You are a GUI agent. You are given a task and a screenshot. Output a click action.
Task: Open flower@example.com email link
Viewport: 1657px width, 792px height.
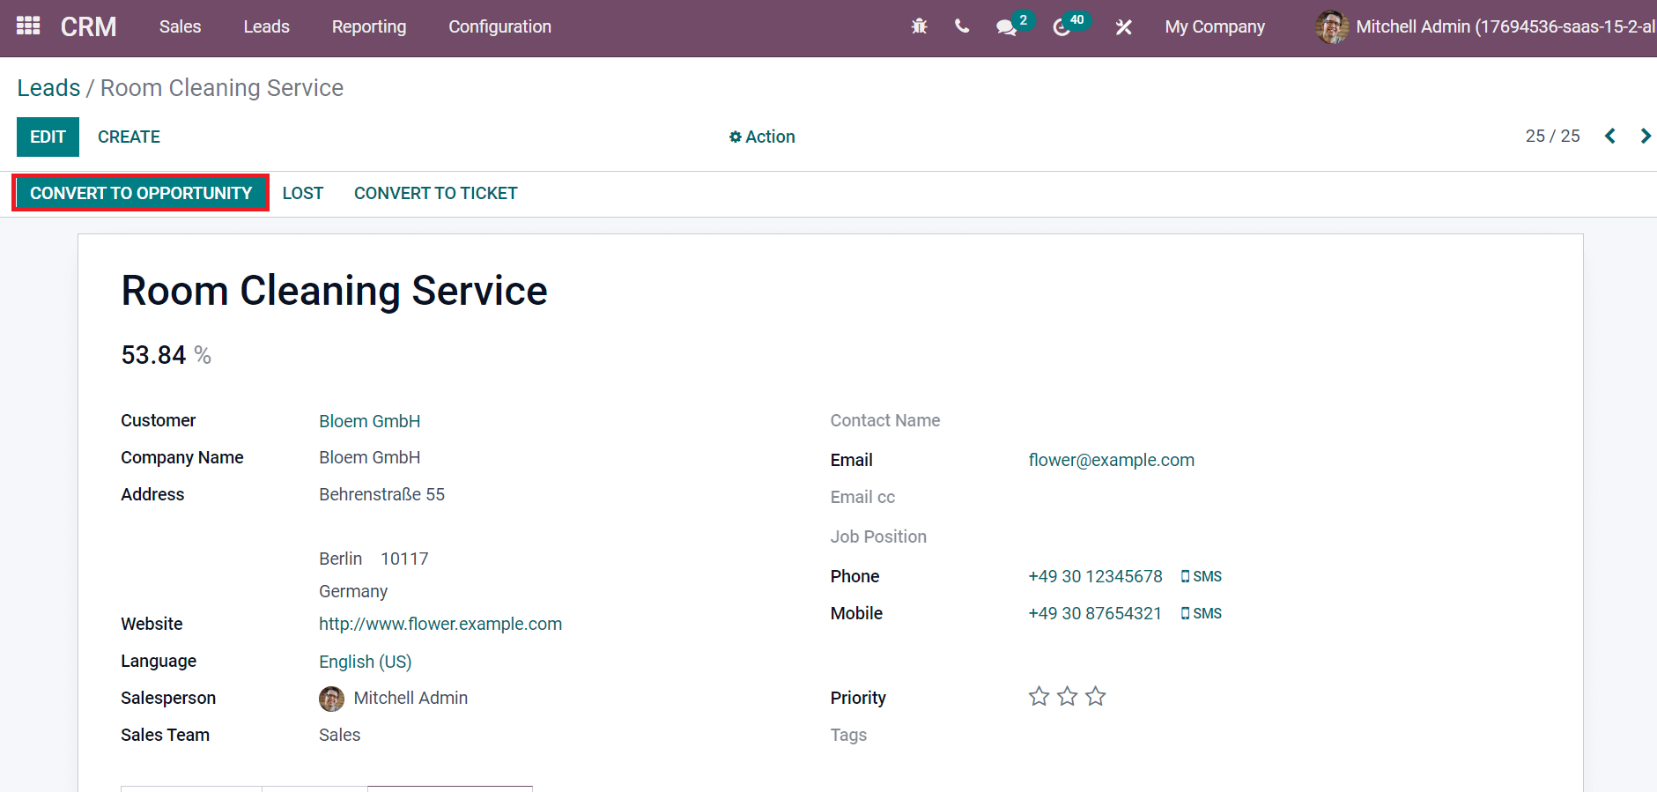coord(1111,460)
